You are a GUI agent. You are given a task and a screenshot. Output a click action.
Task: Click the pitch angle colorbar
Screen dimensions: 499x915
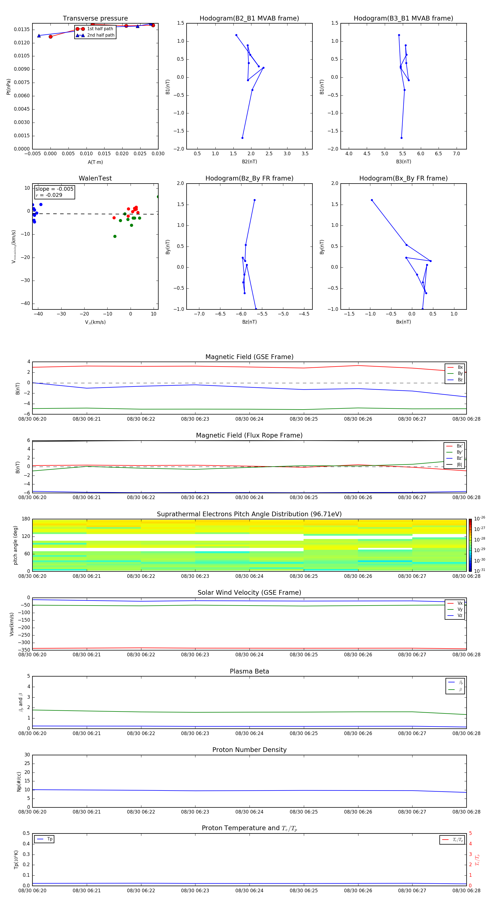pos(470,545)
